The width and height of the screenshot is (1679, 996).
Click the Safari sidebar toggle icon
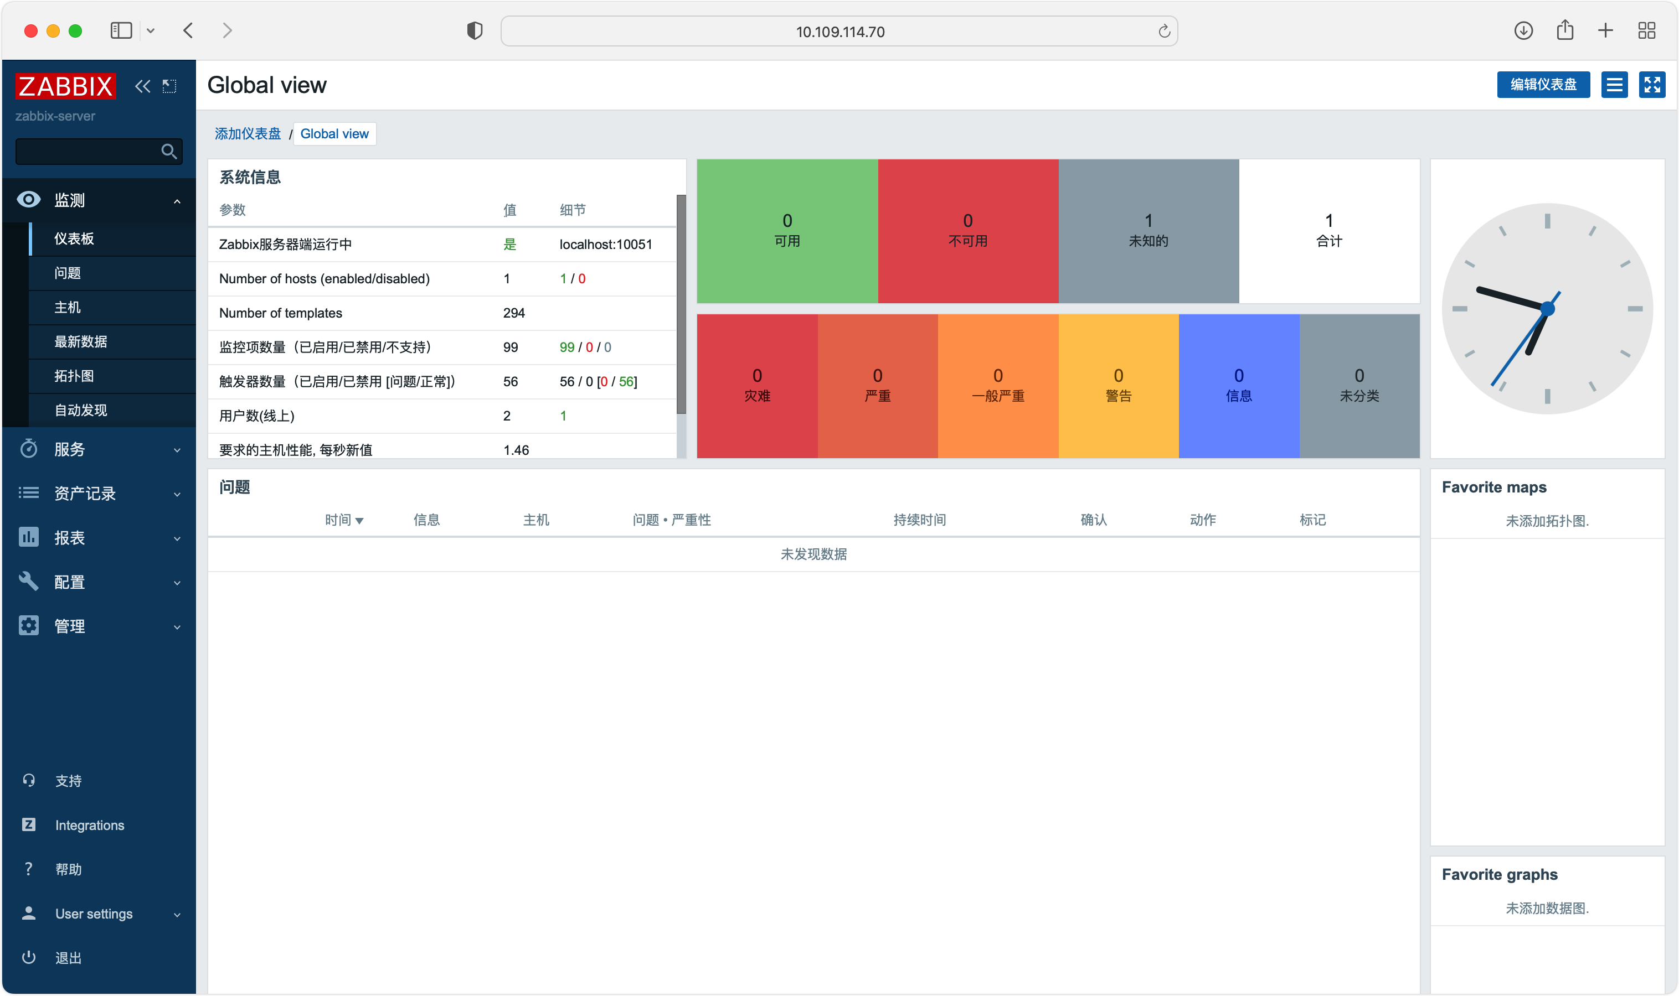121,30
